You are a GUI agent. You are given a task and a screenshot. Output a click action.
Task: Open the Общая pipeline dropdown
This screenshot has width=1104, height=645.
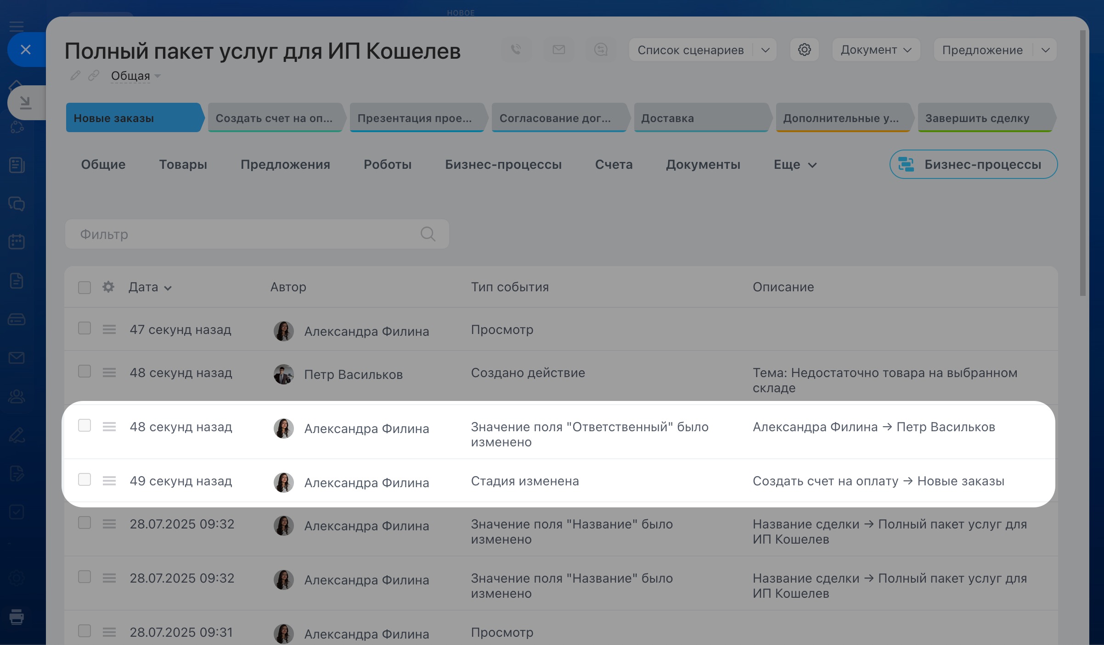(136, 76)
